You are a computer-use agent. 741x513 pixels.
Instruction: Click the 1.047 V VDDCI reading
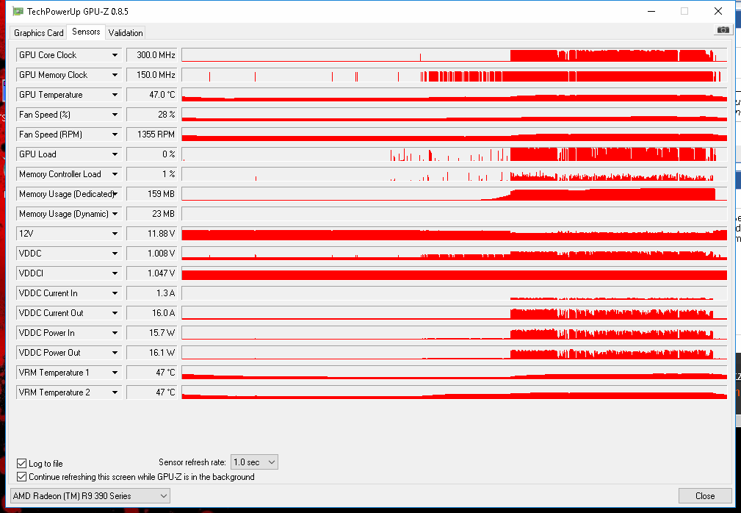click(x=152, y=273)
